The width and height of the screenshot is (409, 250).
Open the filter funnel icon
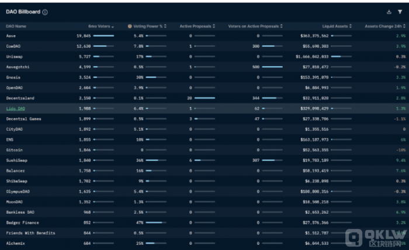pos(400,12)
